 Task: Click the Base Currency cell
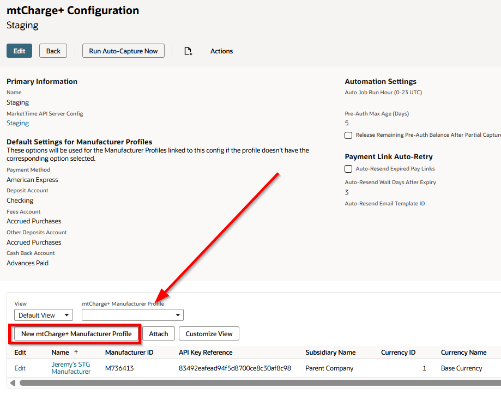coord(461,368)
